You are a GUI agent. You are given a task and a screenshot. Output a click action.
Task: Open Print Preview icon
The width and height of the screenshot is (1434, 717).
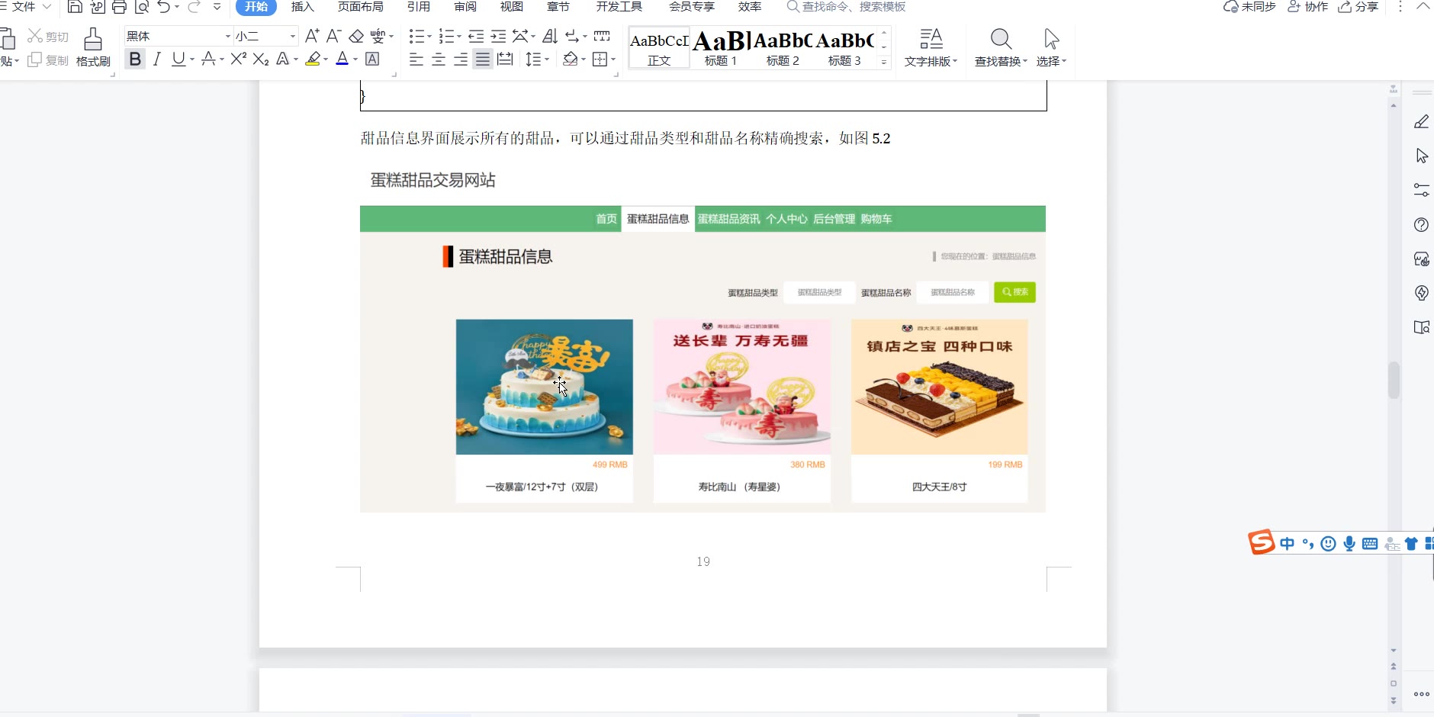142,7
